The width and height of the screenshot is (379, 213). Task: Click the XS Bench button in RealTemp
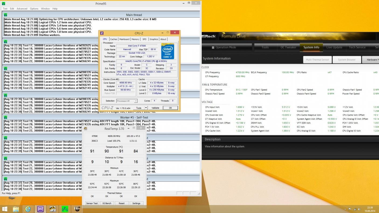pyautogui.click(x=107, y=203)
